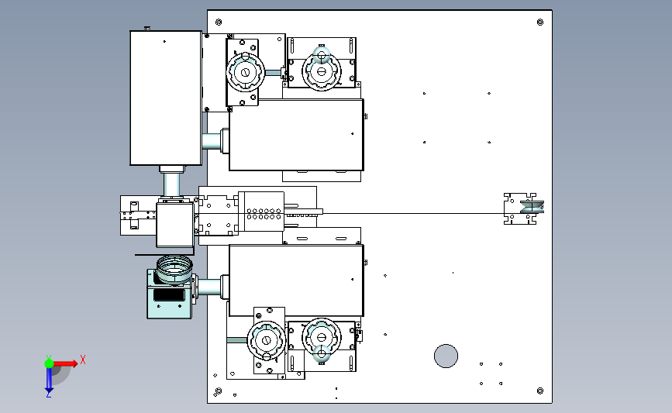Select the top-right corner screw of the plate
This screenshot has height=413, width=672.
point(540,22)
